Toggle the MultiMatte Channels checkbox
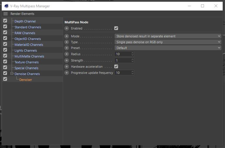Screen dimensions: 225x148 coord(5,56)
